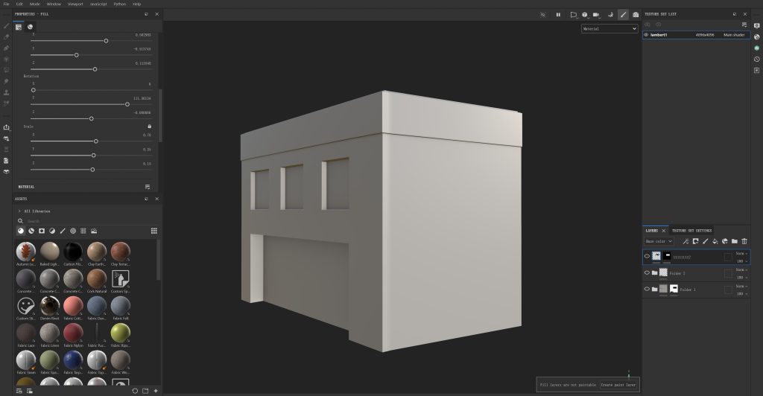Open the Material display mode dropdown
The height and width of the screenshot is (396, 763).
610,29
